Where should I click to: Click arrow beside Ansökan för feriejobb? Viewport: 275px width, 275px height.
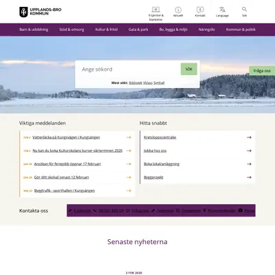[x=129, y=164]
